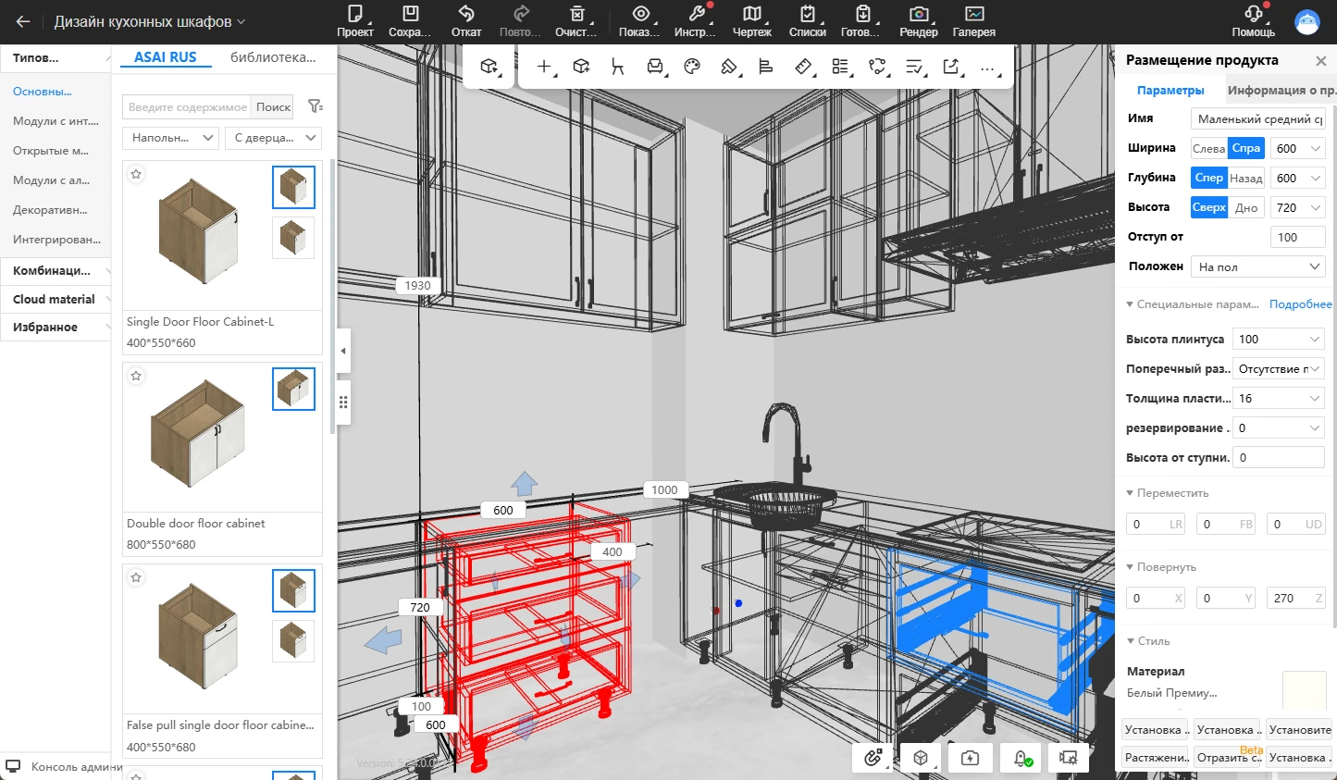This screenshot has height=780, width=1337.
Task: Open the Галерея gallery icon
Action: 973,15
